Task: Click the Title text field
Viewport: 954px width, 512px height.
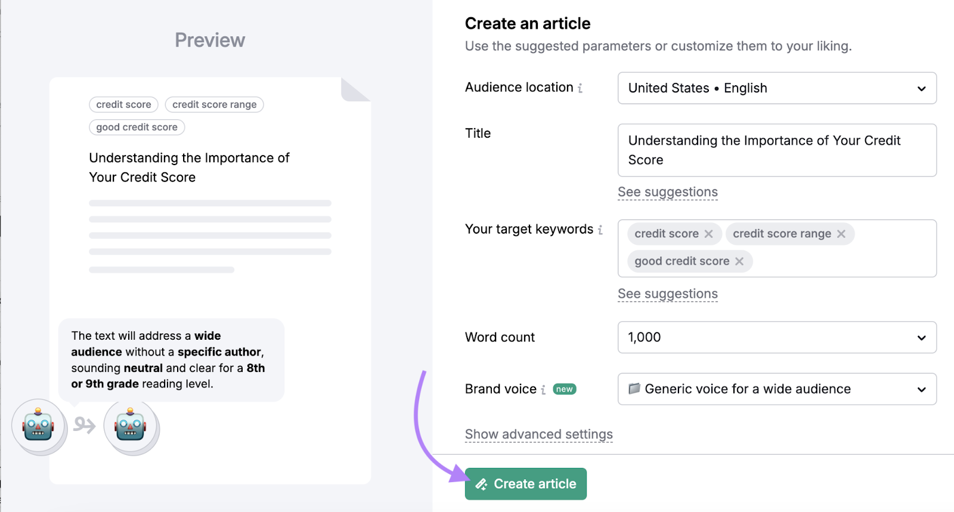Action: click(x=777, y=150)
